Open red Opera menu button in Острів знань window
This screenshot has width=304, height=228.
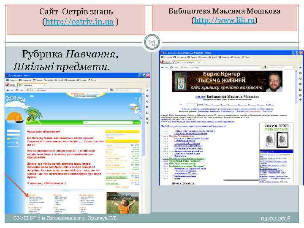[11, 85]
